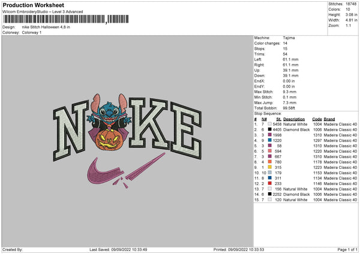Click thread code 1153 in stop row 10
The height and width of the screenshot is (254, 360).
317,173
